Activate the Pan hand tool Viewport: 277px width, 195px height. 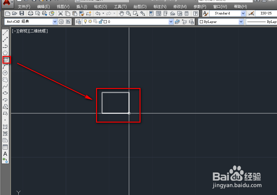coord(122,13)
